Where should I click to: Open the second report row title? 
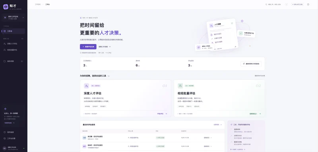(95, 145)
